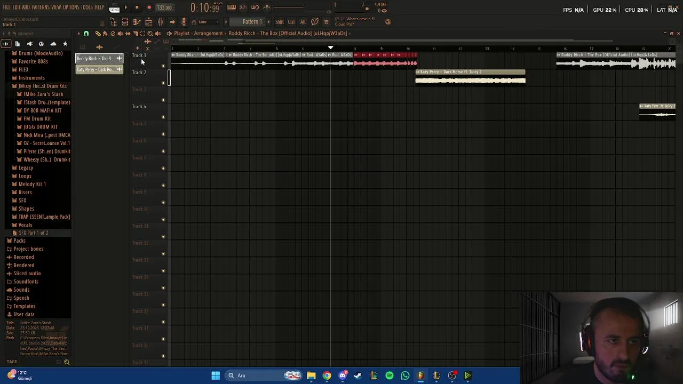Click the Katy Perry Dark Horse audio clip
Viewport: 683px width, 384px height.
pyautogui.click(x=470, y=77)
